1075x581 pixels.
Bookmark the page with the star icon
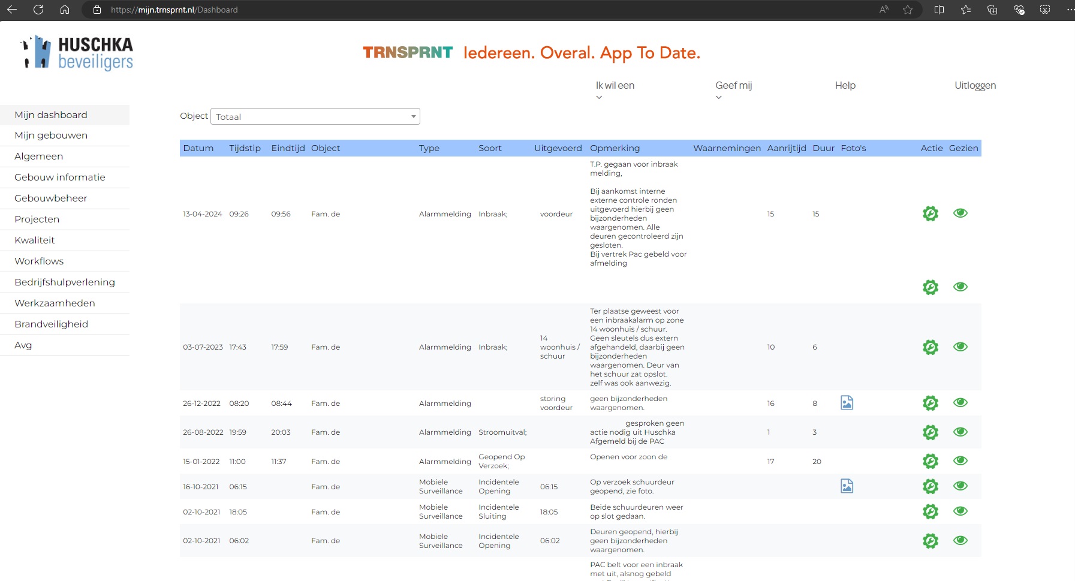point(908,10)
